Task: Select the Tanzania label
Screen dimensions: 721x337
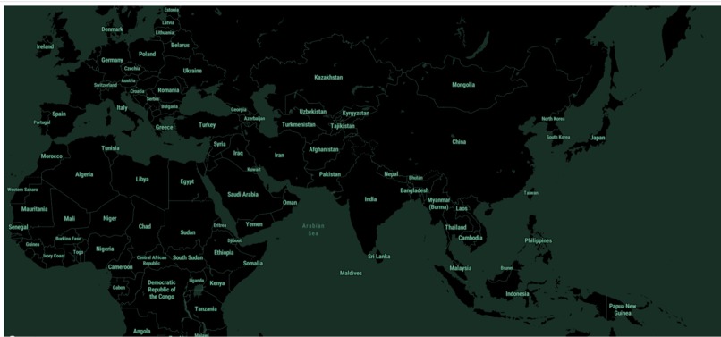Action: [205, 309]
